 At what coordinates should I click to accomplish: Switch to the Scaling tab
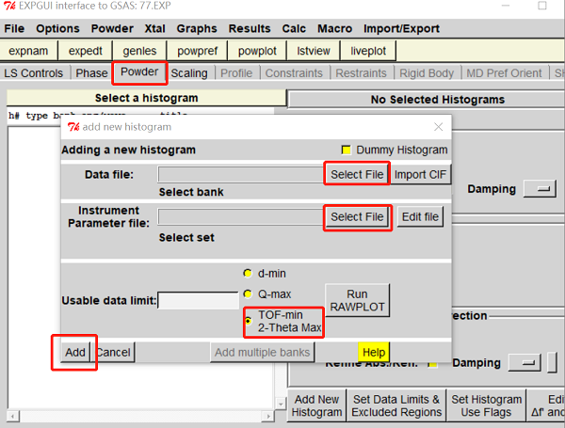[x=189, y=73]
